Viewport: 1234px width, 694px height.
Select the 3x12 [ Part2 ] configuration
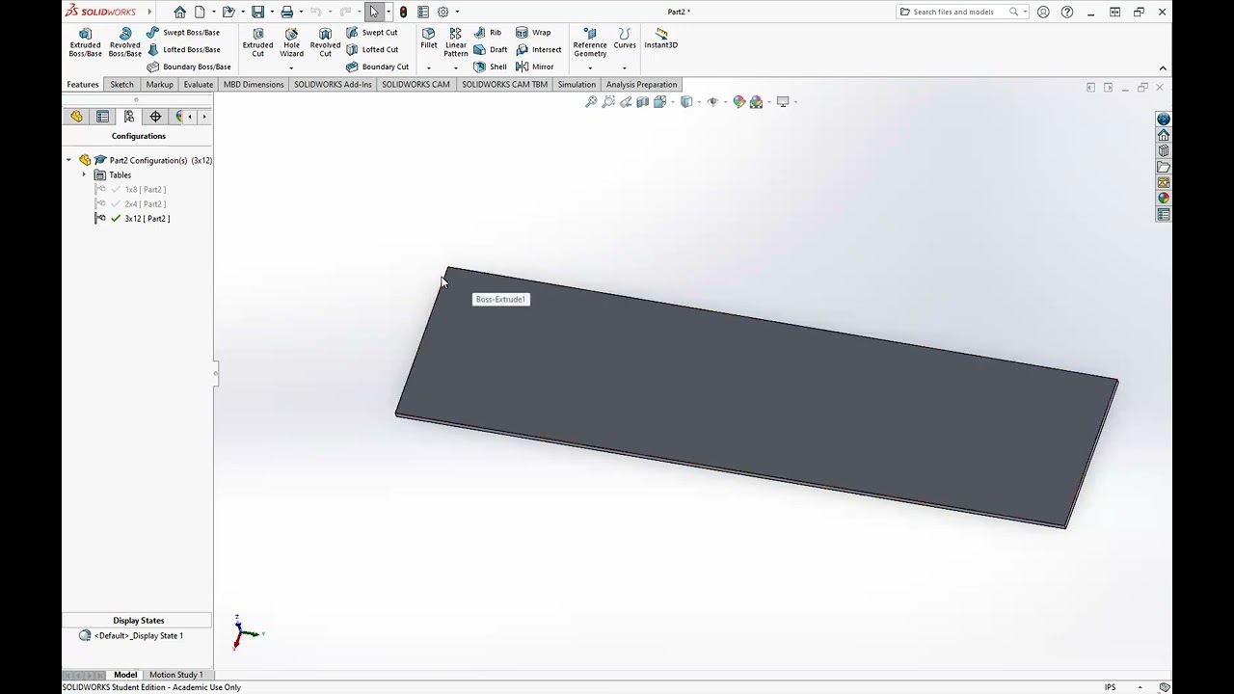pyautogui.click(x=147, y=219)
